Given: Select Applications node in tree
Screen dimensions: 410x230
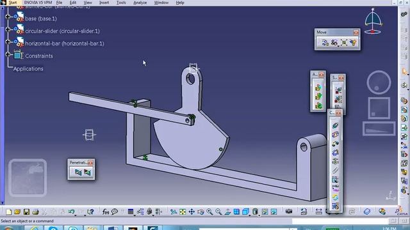Looking at the screenshot, I should (x=28, y=69).
